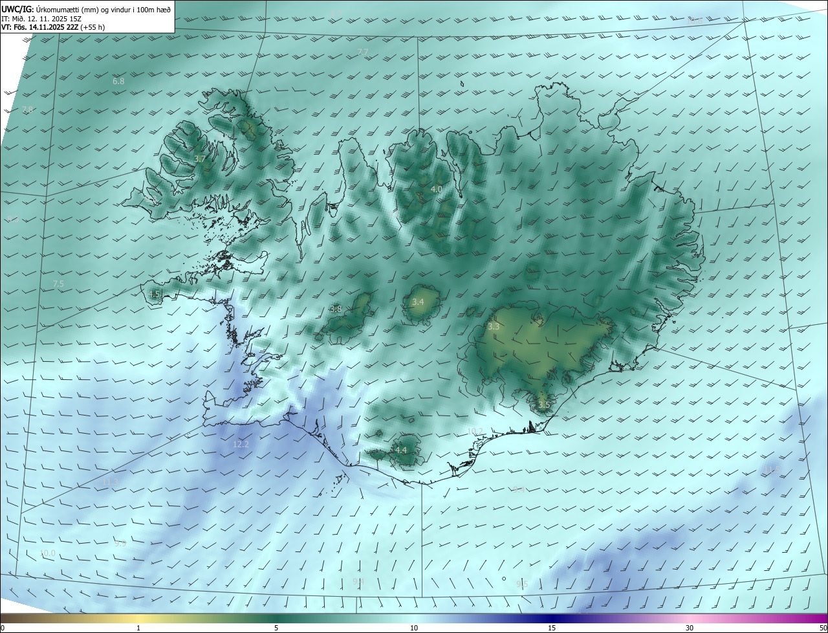The width and height of the screenshot is (828, 633).
Task: Click the color scale tick label 30
Action: tap(690, 628)
